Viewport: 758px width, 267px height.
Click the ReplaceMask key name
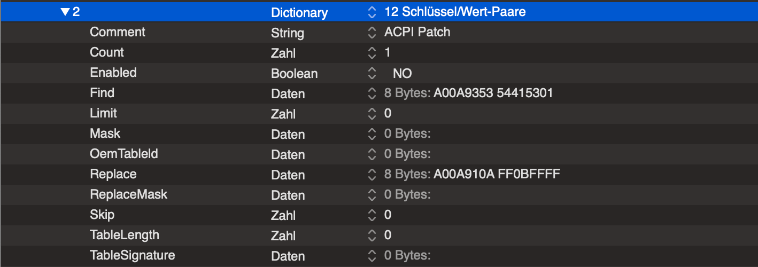click(128, 194)
